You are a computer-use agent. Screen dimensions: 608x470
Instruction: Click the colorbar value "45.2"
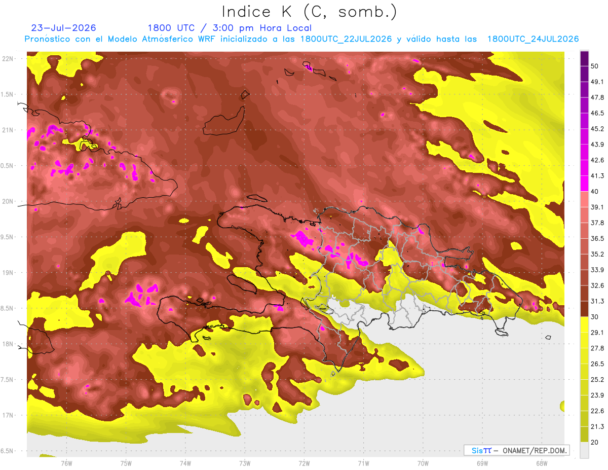[x=597, y=129]
